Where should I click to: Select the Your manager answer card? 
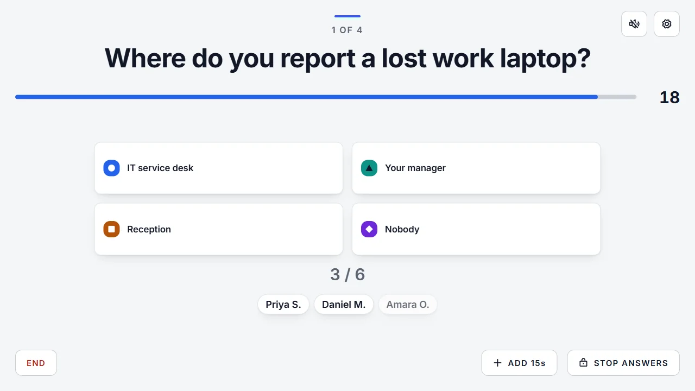[x=476, y=168]
